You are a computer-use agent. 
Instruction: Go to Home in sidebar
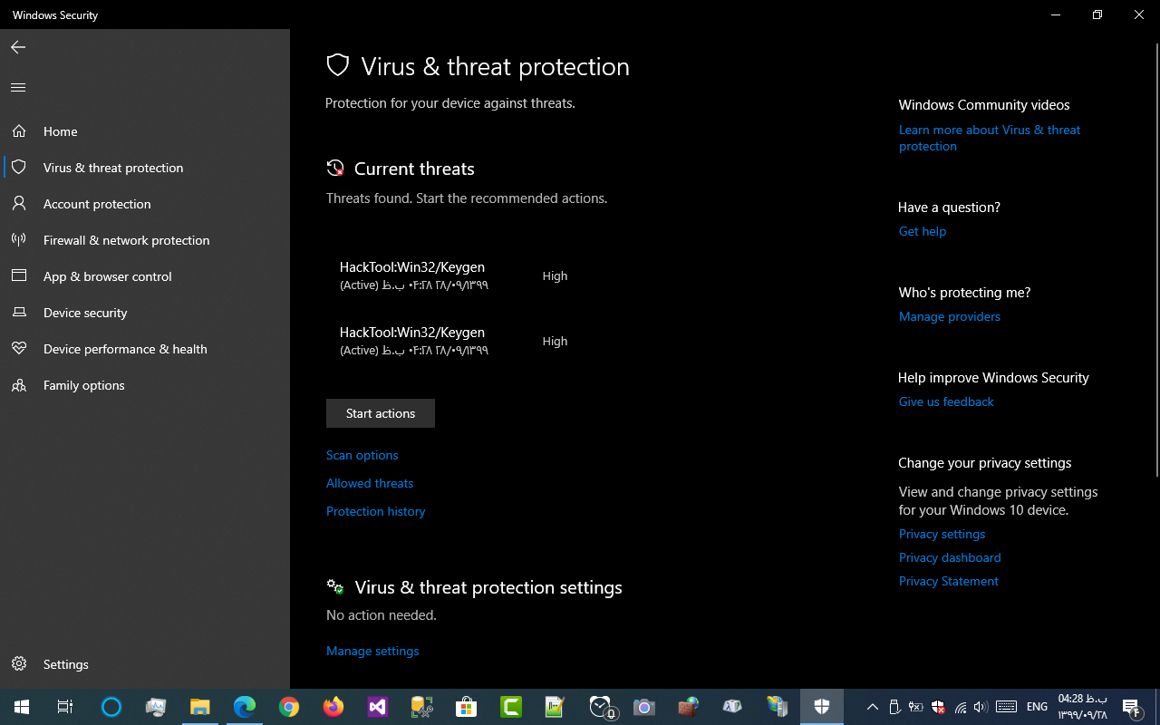point(145,131)
